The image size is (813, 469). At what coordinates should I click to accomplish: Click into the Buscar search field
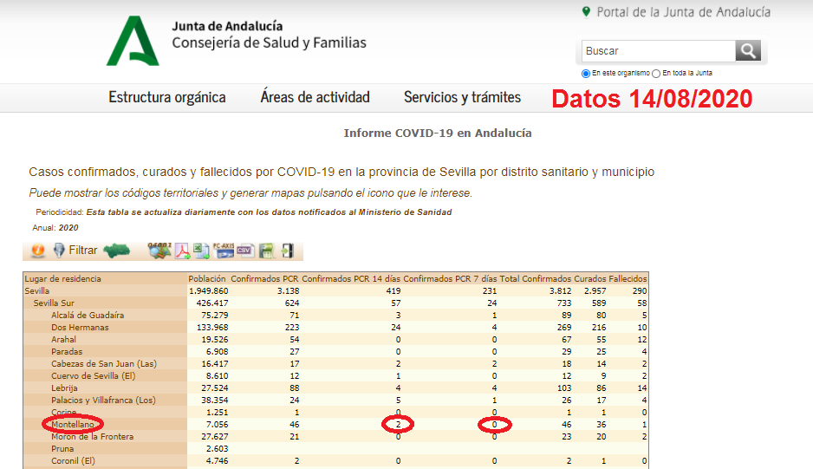tap(658, 50)
